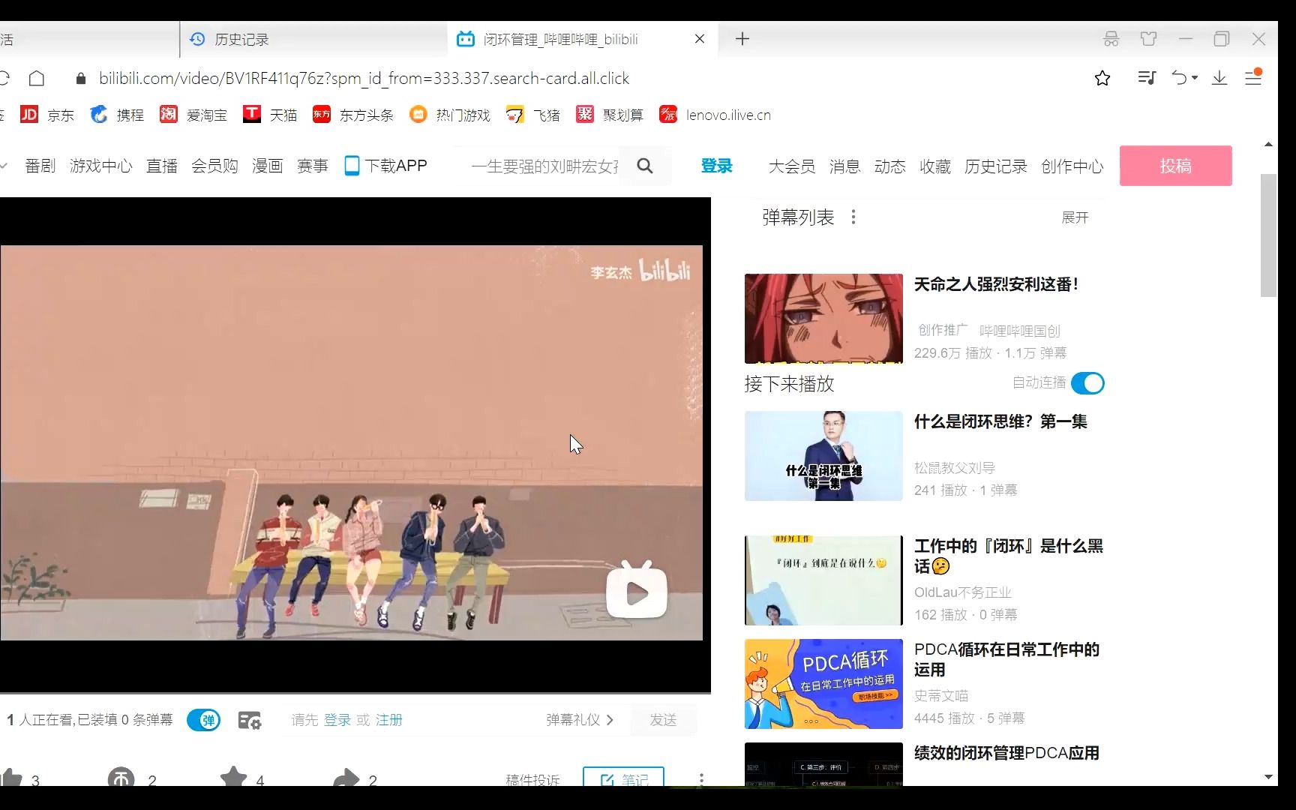Image resolution: width=1296 pixels, height=810 pixels.
Task: Open 创作中心 in the header
Action: pyautogui.click(x=1072, y=166)
